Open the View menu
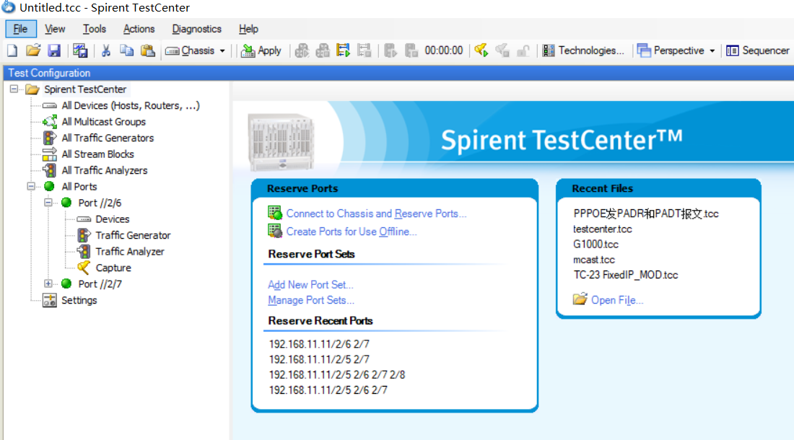The image size is (794, 440). (55, 29)
